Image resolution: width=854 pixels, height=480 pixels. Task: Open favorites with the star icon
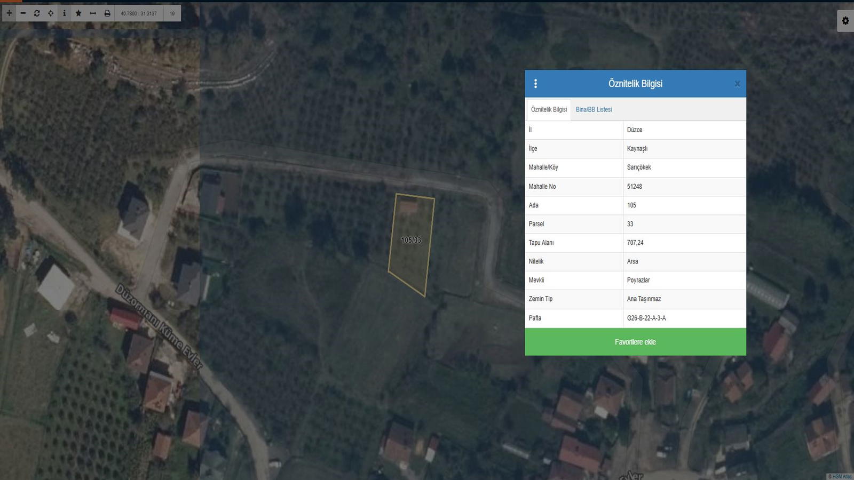pyautogui.click(x=78, y=13)
